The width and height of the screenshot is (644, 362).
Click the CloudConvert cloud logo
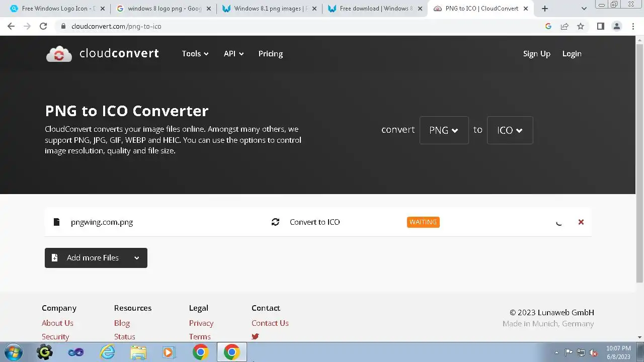click(x=59, y=54)
